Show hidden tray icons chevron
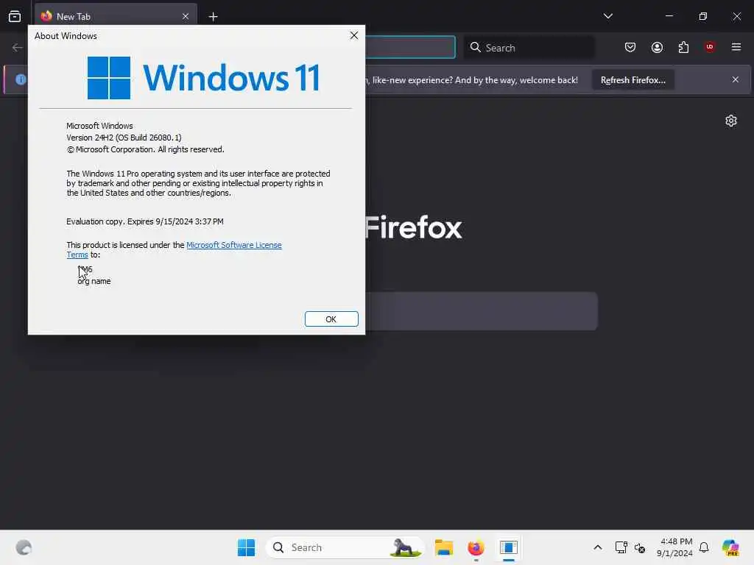Viewport: 754px width, 565px height. click(598, 547)
